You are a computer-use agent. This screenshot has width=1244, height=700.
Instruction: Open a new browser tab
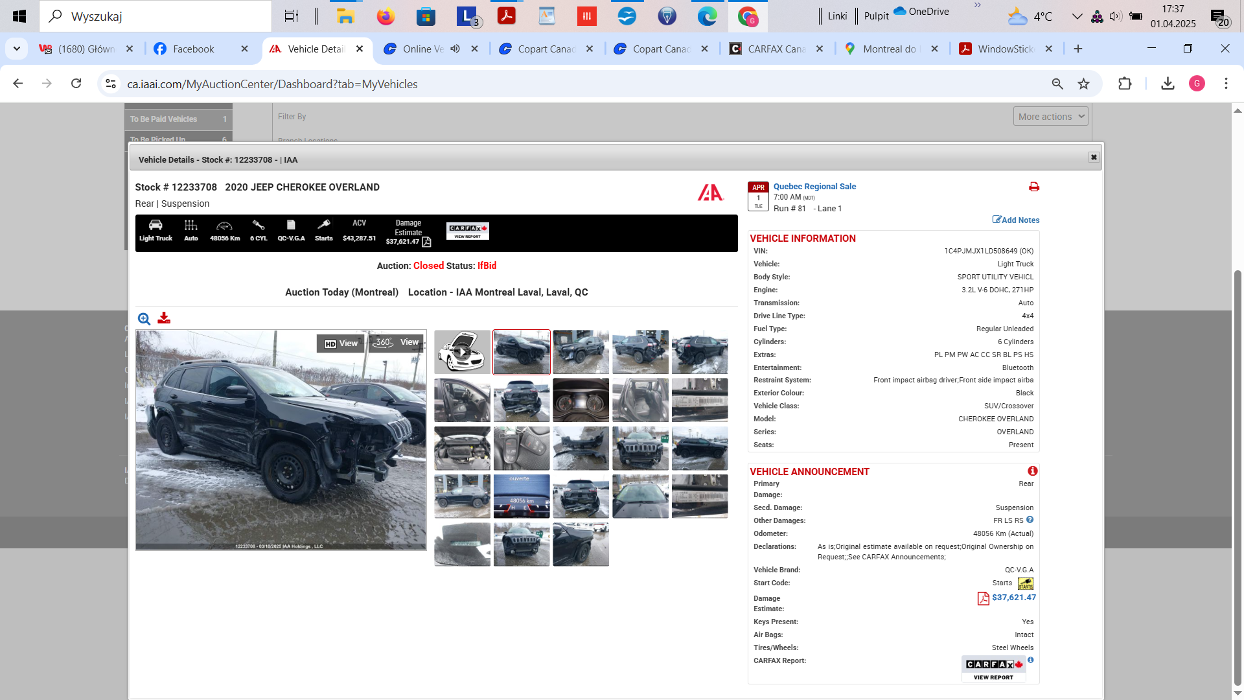(1078, 49)
